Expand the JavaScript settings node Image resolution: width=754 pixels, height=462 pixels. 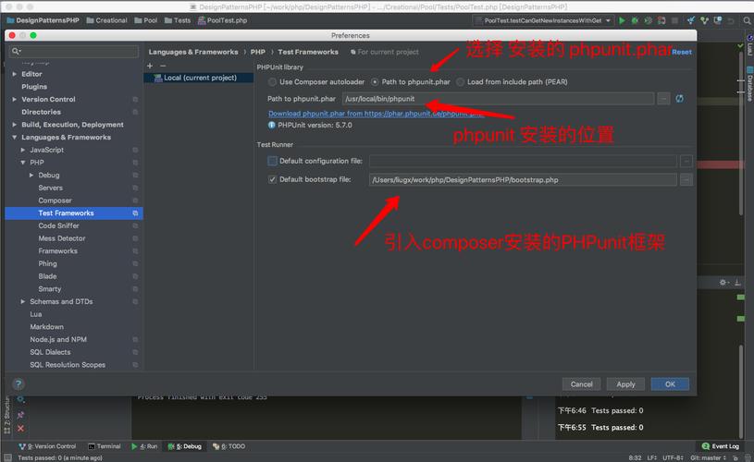pos(22,150)
